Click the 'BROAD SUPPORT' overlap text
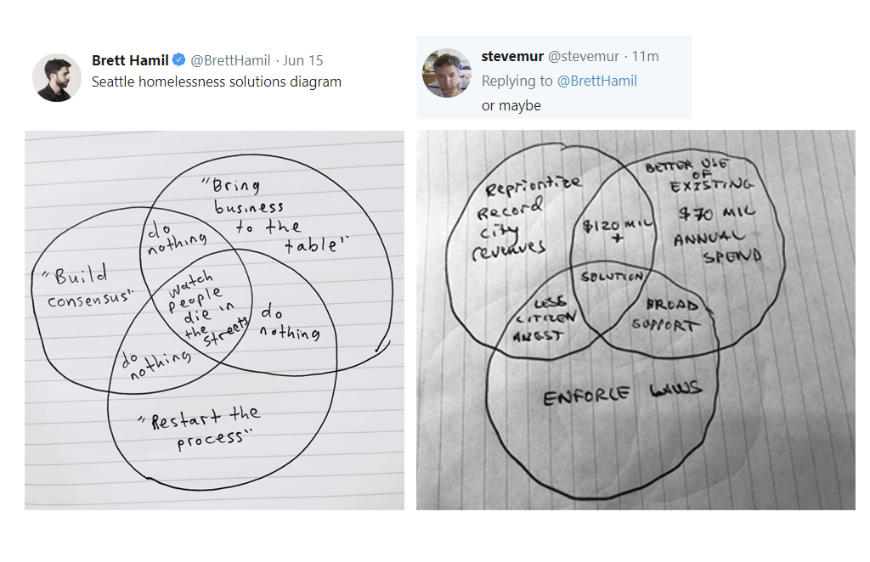870x562 pixels. click(x=671, y=315)
